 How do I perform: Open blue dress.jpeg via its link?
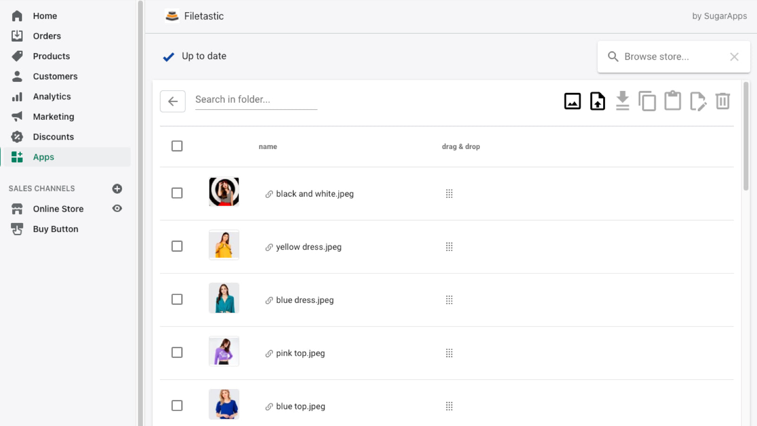point(305,300)
